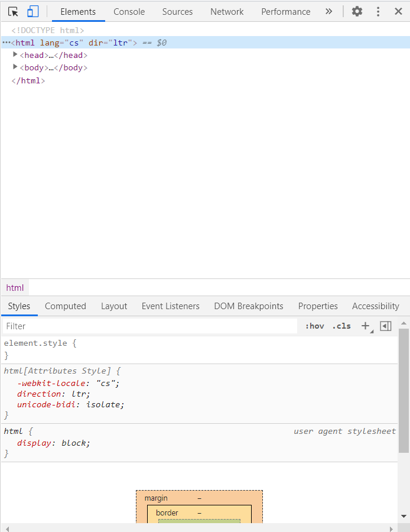Select the Computed styles tab

pyautogui.click(x=66, y=306)
